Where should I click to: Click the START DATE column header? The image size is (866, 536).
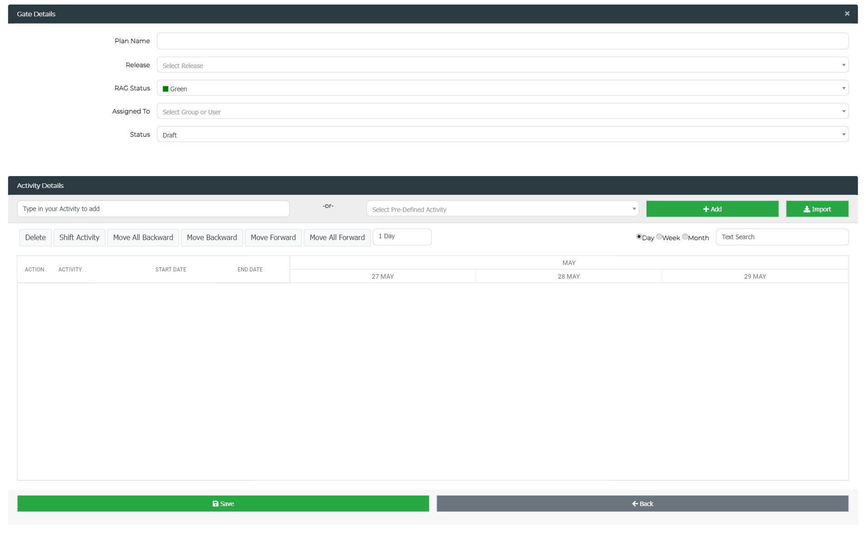click(x=171, y=270)
